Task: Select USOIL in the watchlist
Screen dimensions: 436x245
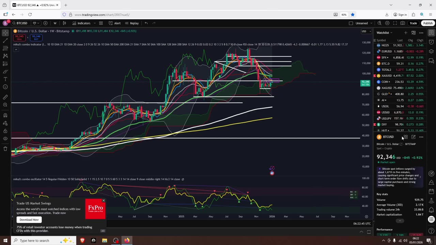Action: (x=400, y=106)
